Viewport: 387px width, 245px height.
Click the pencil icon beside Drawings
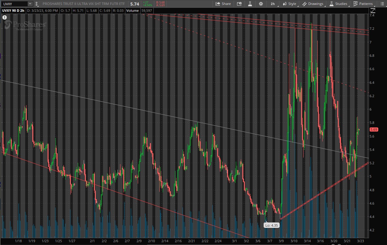point(304,4)
